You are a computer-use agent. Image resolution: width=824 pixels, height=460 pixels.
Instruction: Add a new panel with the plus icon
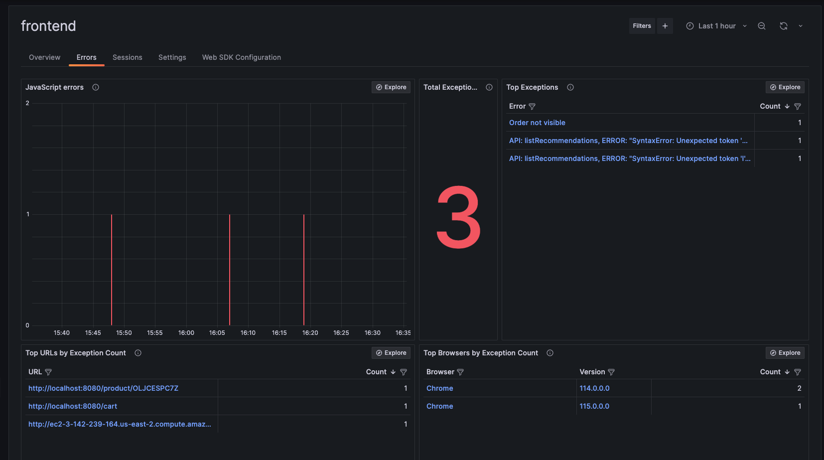pyautogui.click(x=665, y=25)
